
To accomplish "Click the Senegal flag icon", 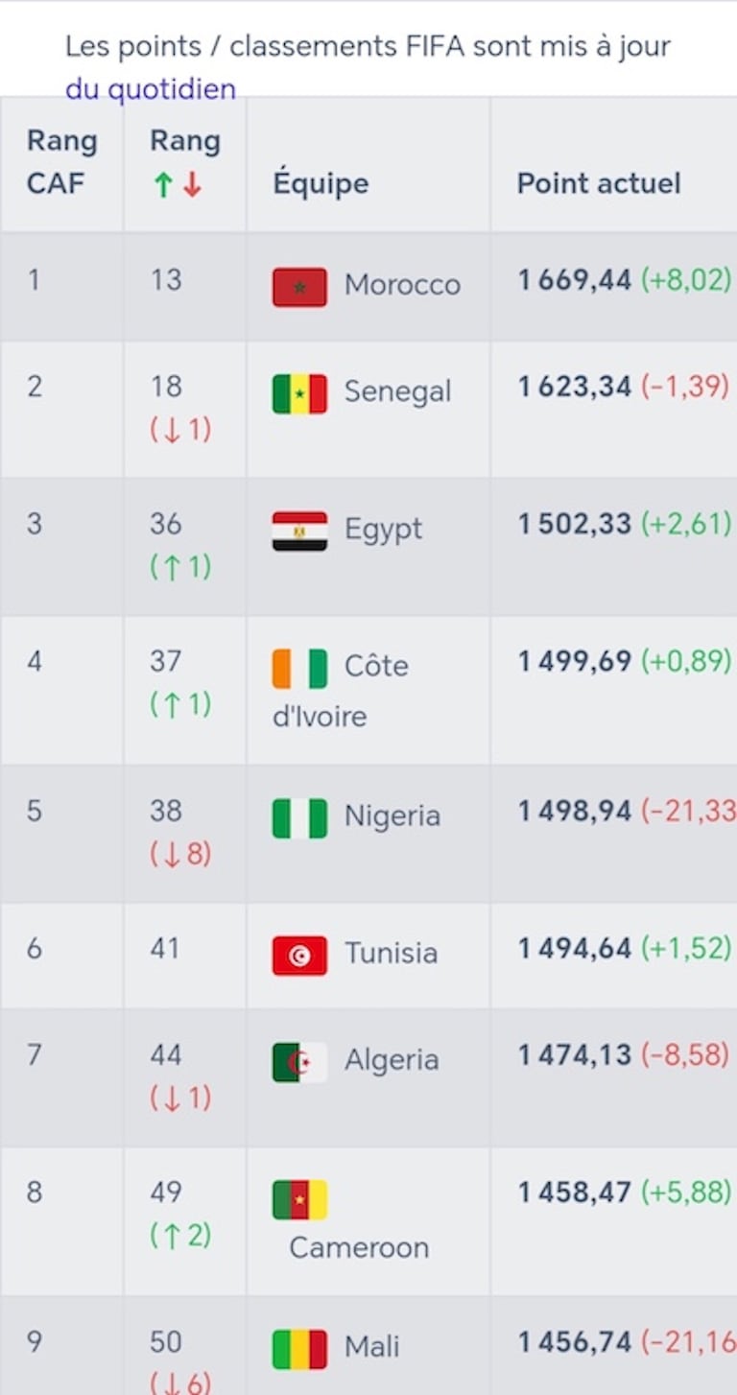I will click(x=299, y=393).
